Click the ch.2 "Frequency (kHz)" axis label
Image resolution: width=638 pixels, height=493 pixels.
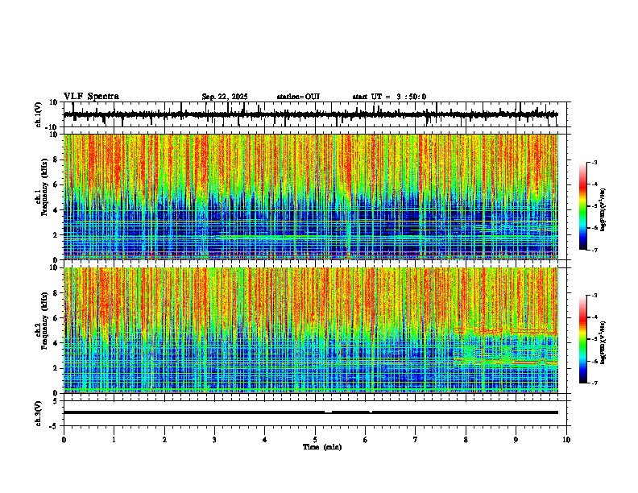[x=44, y=321]
